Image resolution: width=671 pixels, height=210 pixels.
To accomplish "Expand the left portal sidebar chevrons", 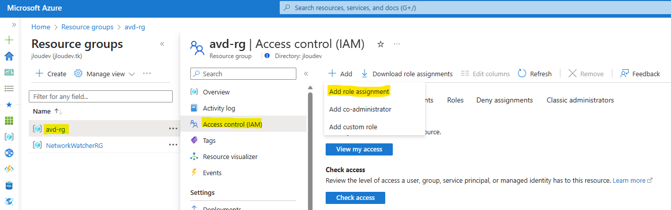I will [14, 25].
